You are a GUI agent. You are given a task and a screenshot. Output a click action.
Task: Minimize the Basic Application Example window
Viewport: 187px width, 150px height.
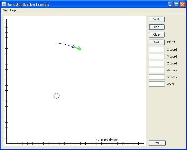pyautogui.click(x=170, y=4)
